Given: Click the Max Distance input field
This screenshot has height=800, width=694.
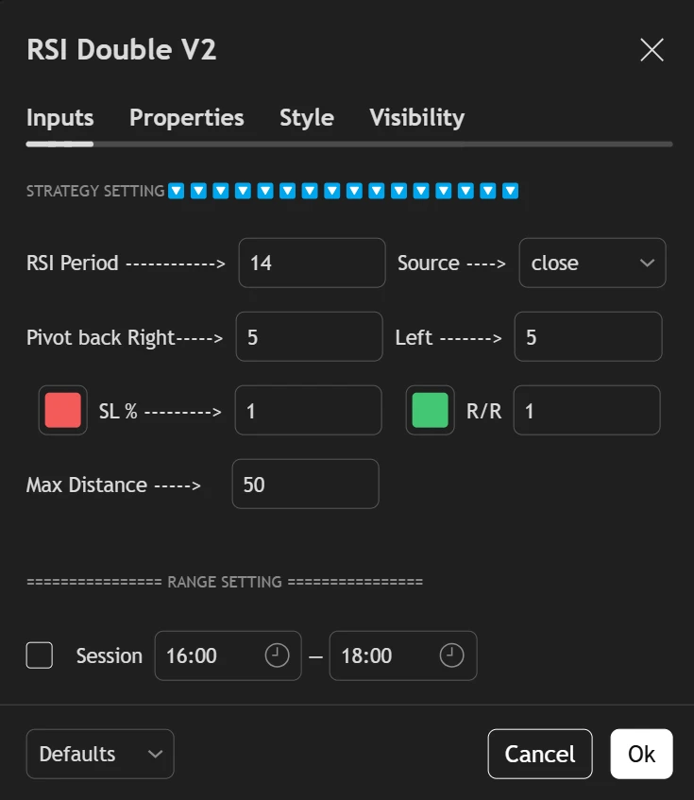Looking at the screenshot, I should (x=305, y=485).
